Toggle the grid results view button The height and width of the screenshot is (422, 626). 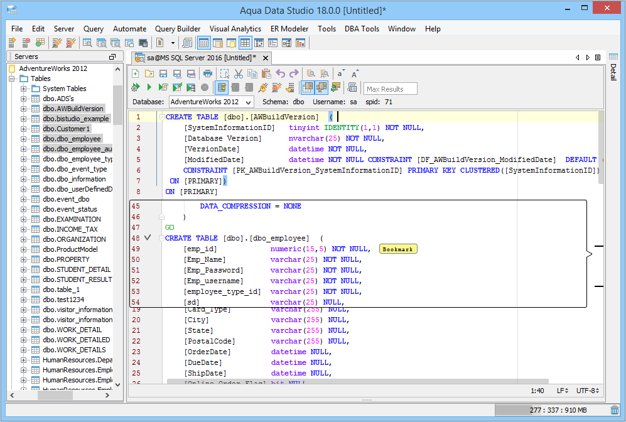[308, 87]
